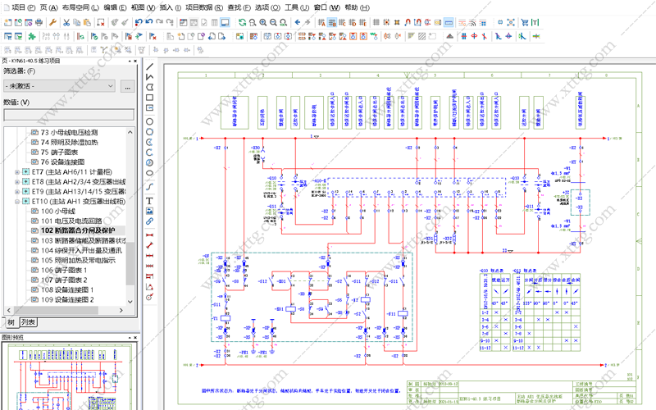Choose the Ellipse drawing tool
Viewport: 656px width, 410px height.
point(149,173)
